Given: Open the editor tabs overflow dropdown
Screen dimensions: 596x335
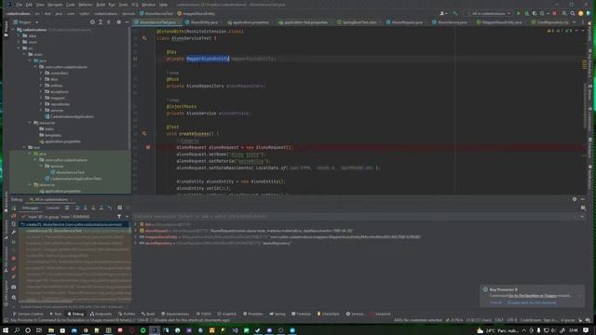Looking at the screenshot, I should (574, 22).
